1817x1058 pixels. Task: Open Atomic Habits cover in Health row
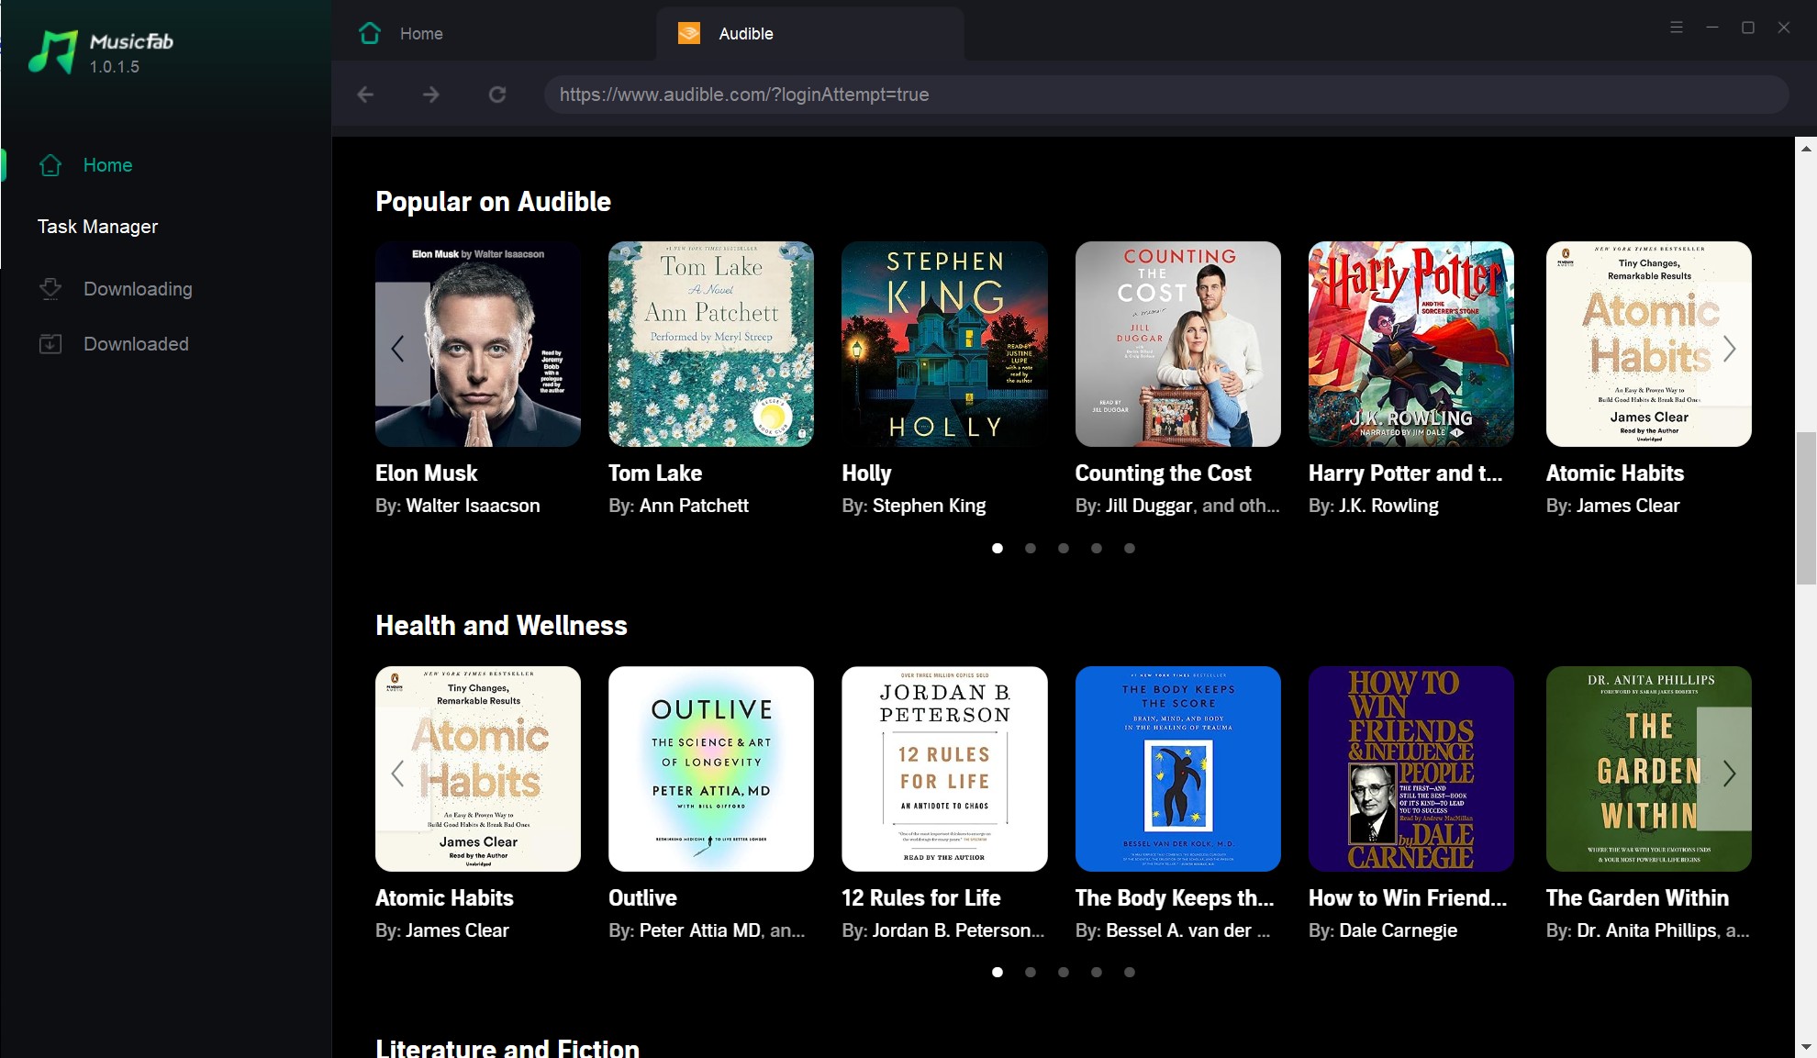point(478,769)
